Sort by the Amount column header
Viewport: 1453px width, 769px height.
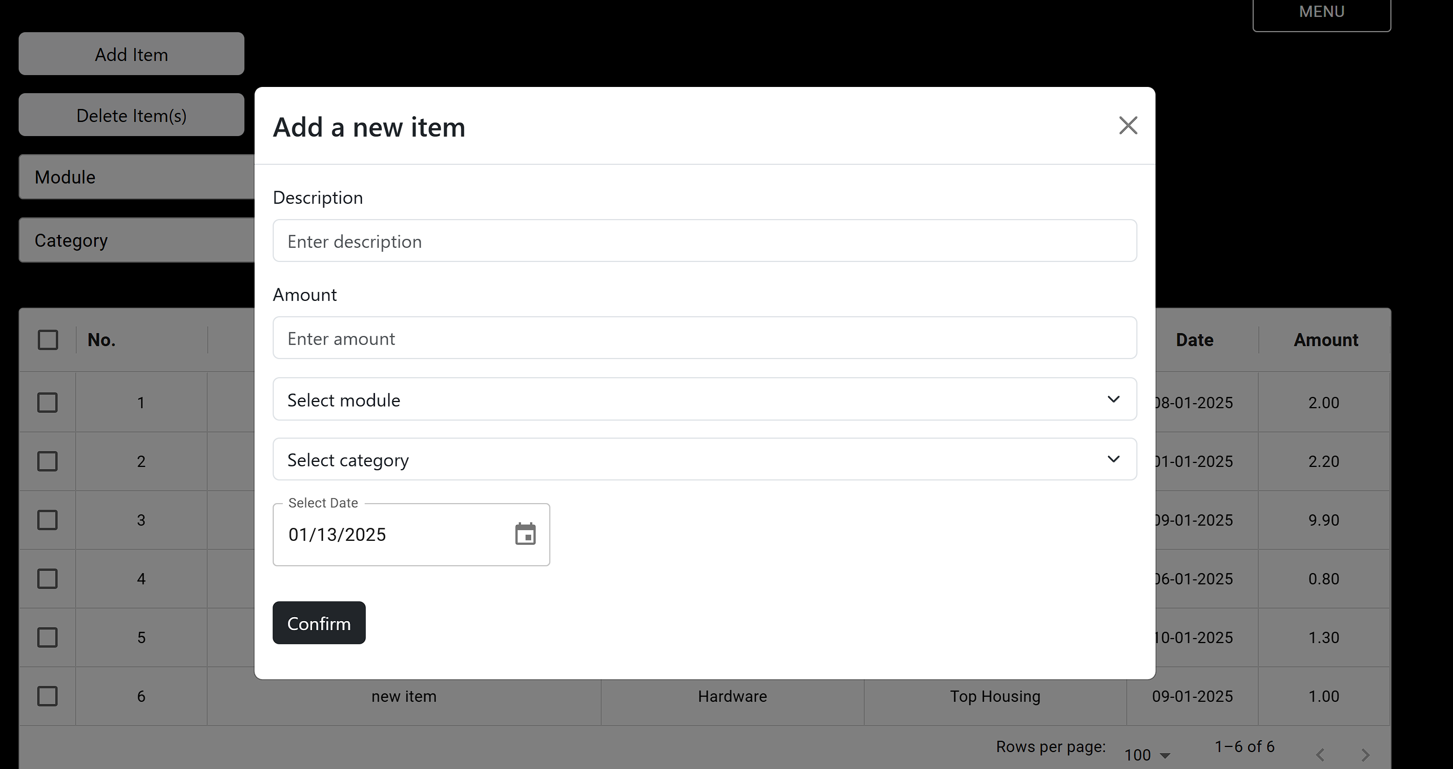(x=1325, y=340)
